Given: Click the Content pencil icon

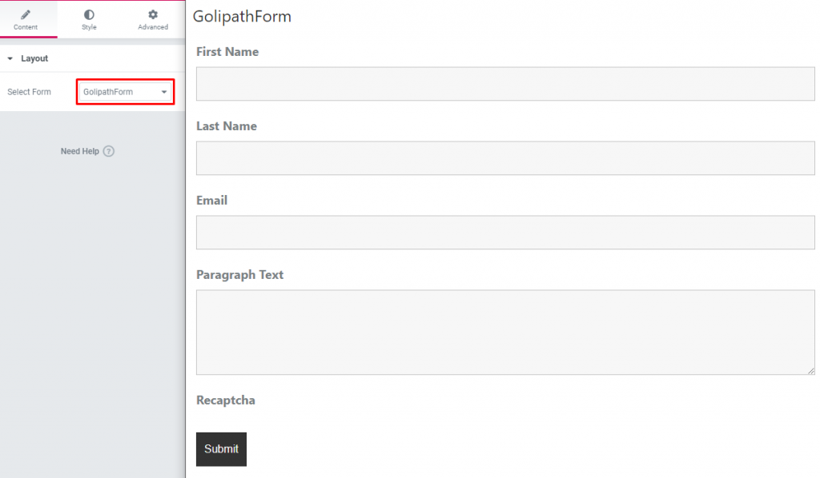Looking at the screenshot, I should pyautogui.click(x=26, y=14).
